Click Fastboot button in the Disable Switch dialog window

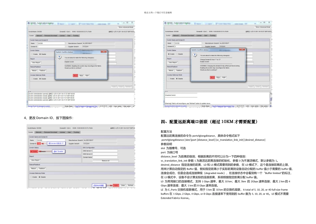click(42, 70)
